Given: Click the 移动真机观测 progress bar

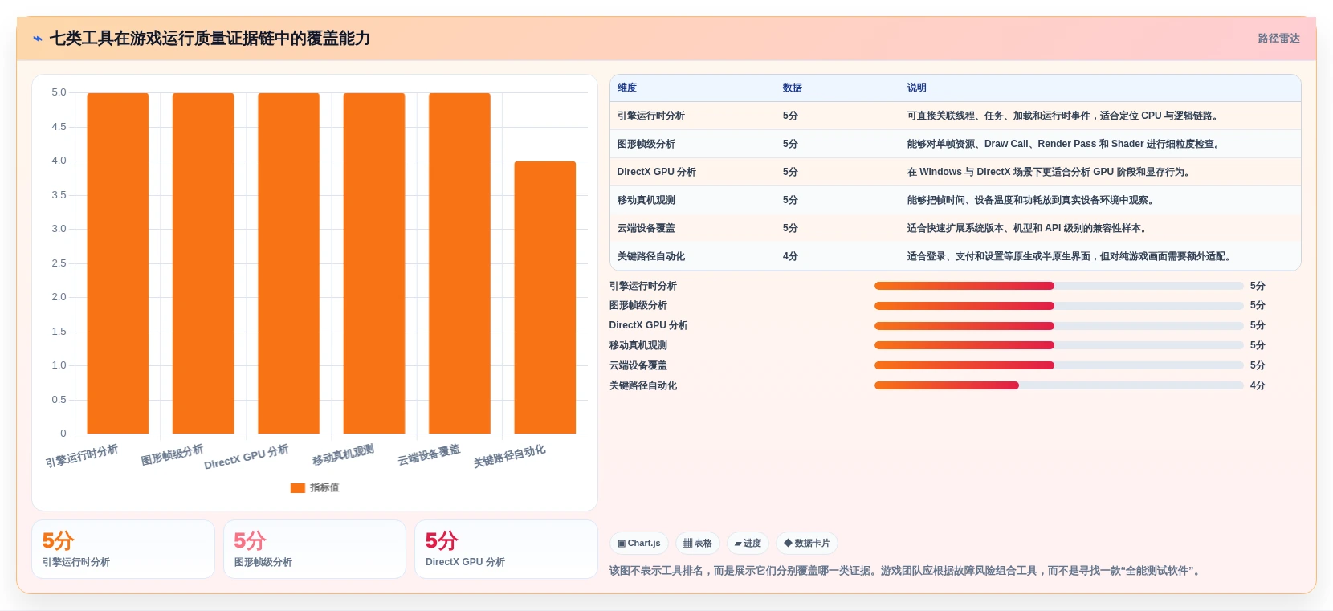Looking at the screenshot, I should coord(1058,345).
